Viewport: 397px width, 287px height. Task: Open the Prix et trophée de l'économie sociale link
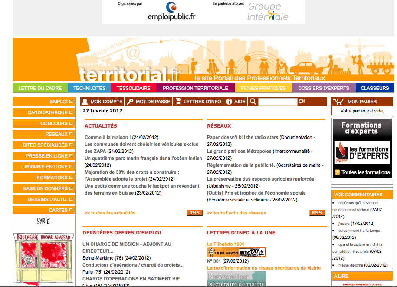[x=256, y=193]
